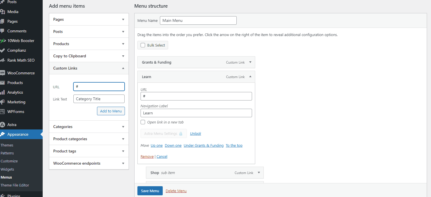Check Open link in a new tab
Viewport: 431px width, 197px height.
[x=143, y=122]
